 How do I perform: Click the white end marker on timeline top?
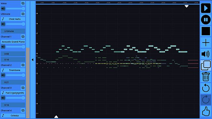click(187, 6)
